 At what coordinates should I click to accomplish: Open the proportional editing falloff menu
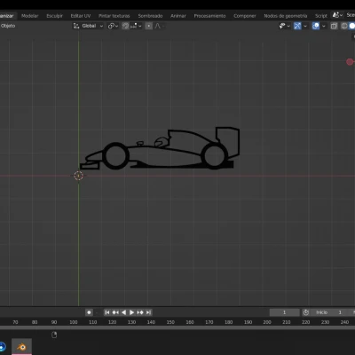coord(159,26)
